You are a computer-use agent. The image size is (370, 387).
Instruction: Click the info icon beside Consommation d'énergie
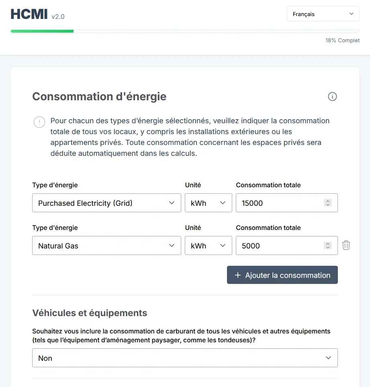click(x=332, y=97)
